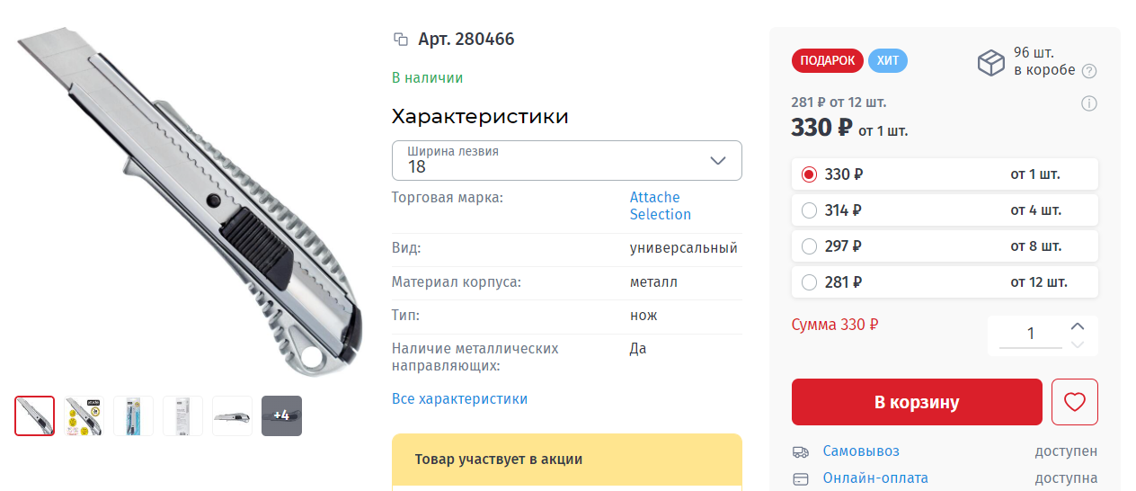The width and height of the screenshot is (1136, 491).
Task: Click the box package icon
Action: [990, 62]
